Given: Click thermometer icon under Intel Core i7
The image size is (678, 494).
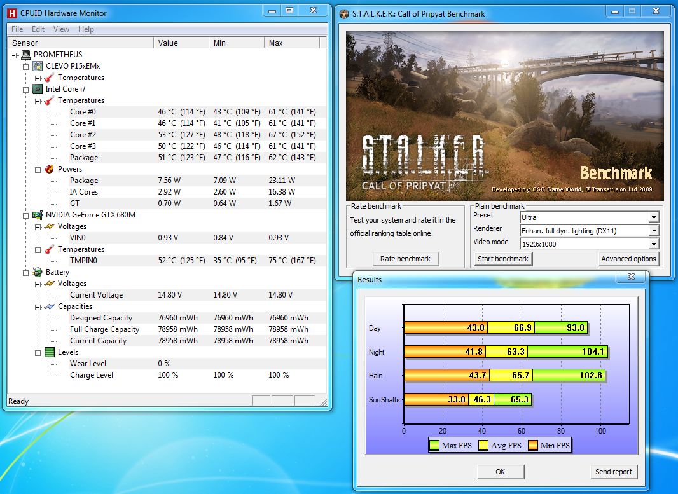Looking at the screenshot, I should pos(50,100).
